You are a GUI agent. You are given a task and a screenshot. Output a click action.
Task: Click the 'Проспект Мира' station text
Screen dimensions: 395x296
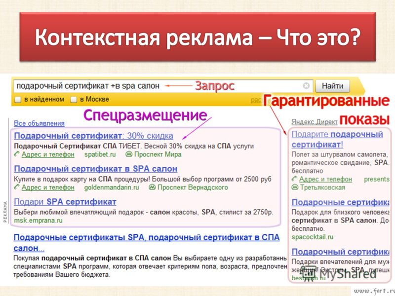[x=158, y=154]
